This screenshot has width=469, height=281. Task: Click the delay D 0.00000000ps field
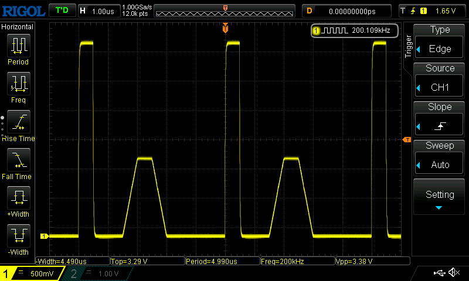coord(346,11)
